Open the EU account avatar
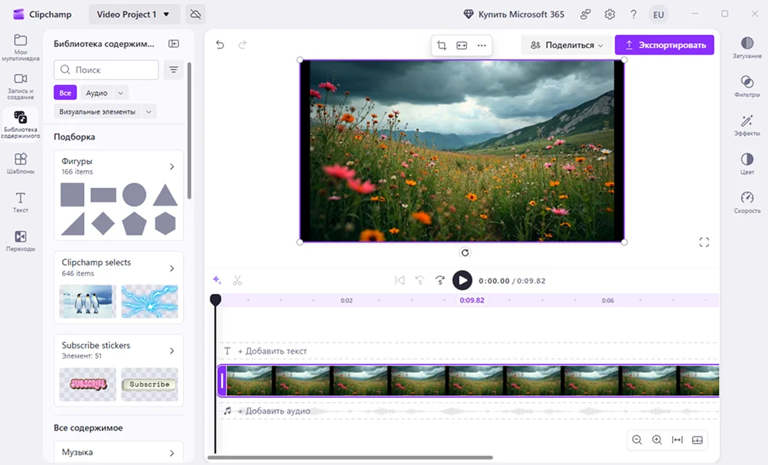This screenshot has height=465, width=768. tap(658, 15)
